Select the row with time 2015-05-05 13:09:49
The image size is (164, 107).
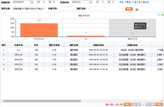(x=82, y=64)
